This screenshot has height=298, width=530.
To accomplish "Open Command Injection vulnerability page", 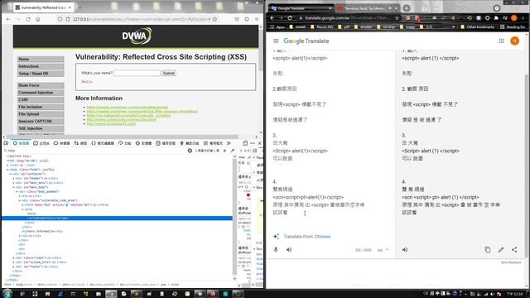I will point(41,92).
